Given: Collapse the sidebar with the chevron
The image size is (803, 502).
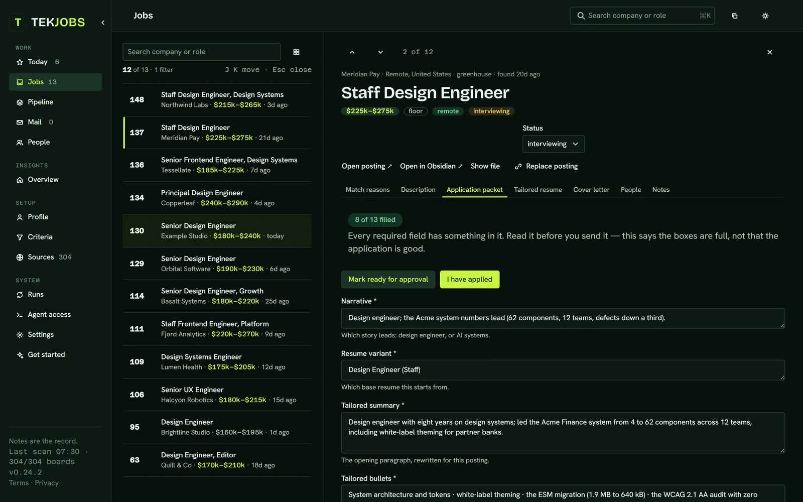Looking at the screenshot, I should 103,23.
